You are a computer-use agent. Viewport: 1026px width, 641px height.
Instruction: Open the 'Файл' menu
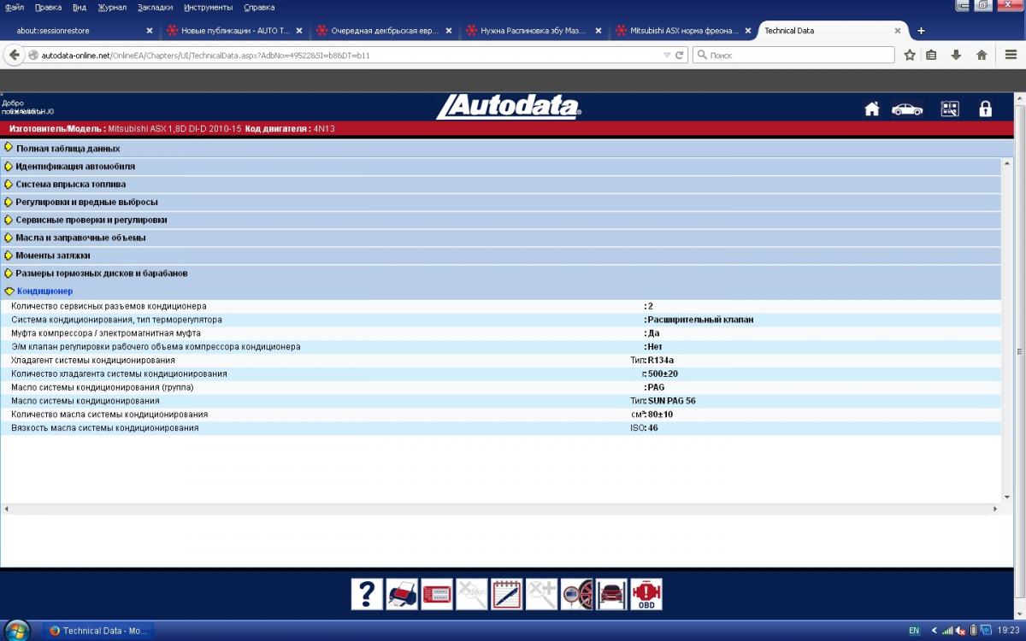(15, 7)
